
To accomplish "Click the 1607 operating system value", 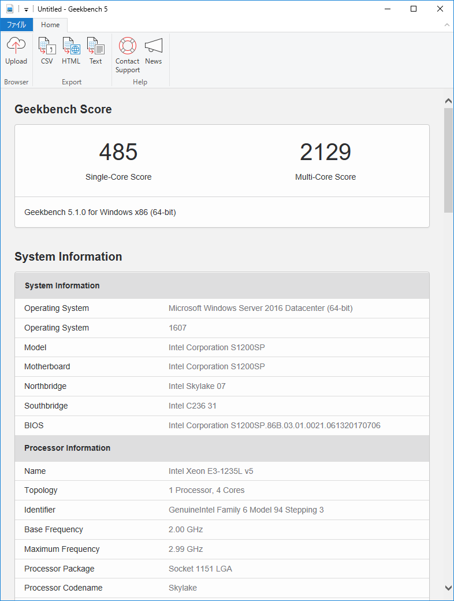I will 177,328.
